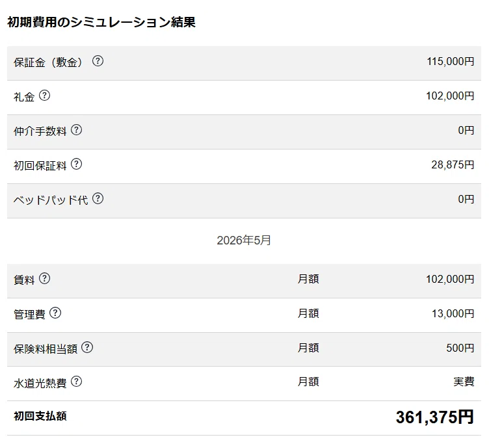Image resolution: width=489 pixels, height=444 pixels.
Task: Select the 実費 value for utilities
Action: point(464,382)
